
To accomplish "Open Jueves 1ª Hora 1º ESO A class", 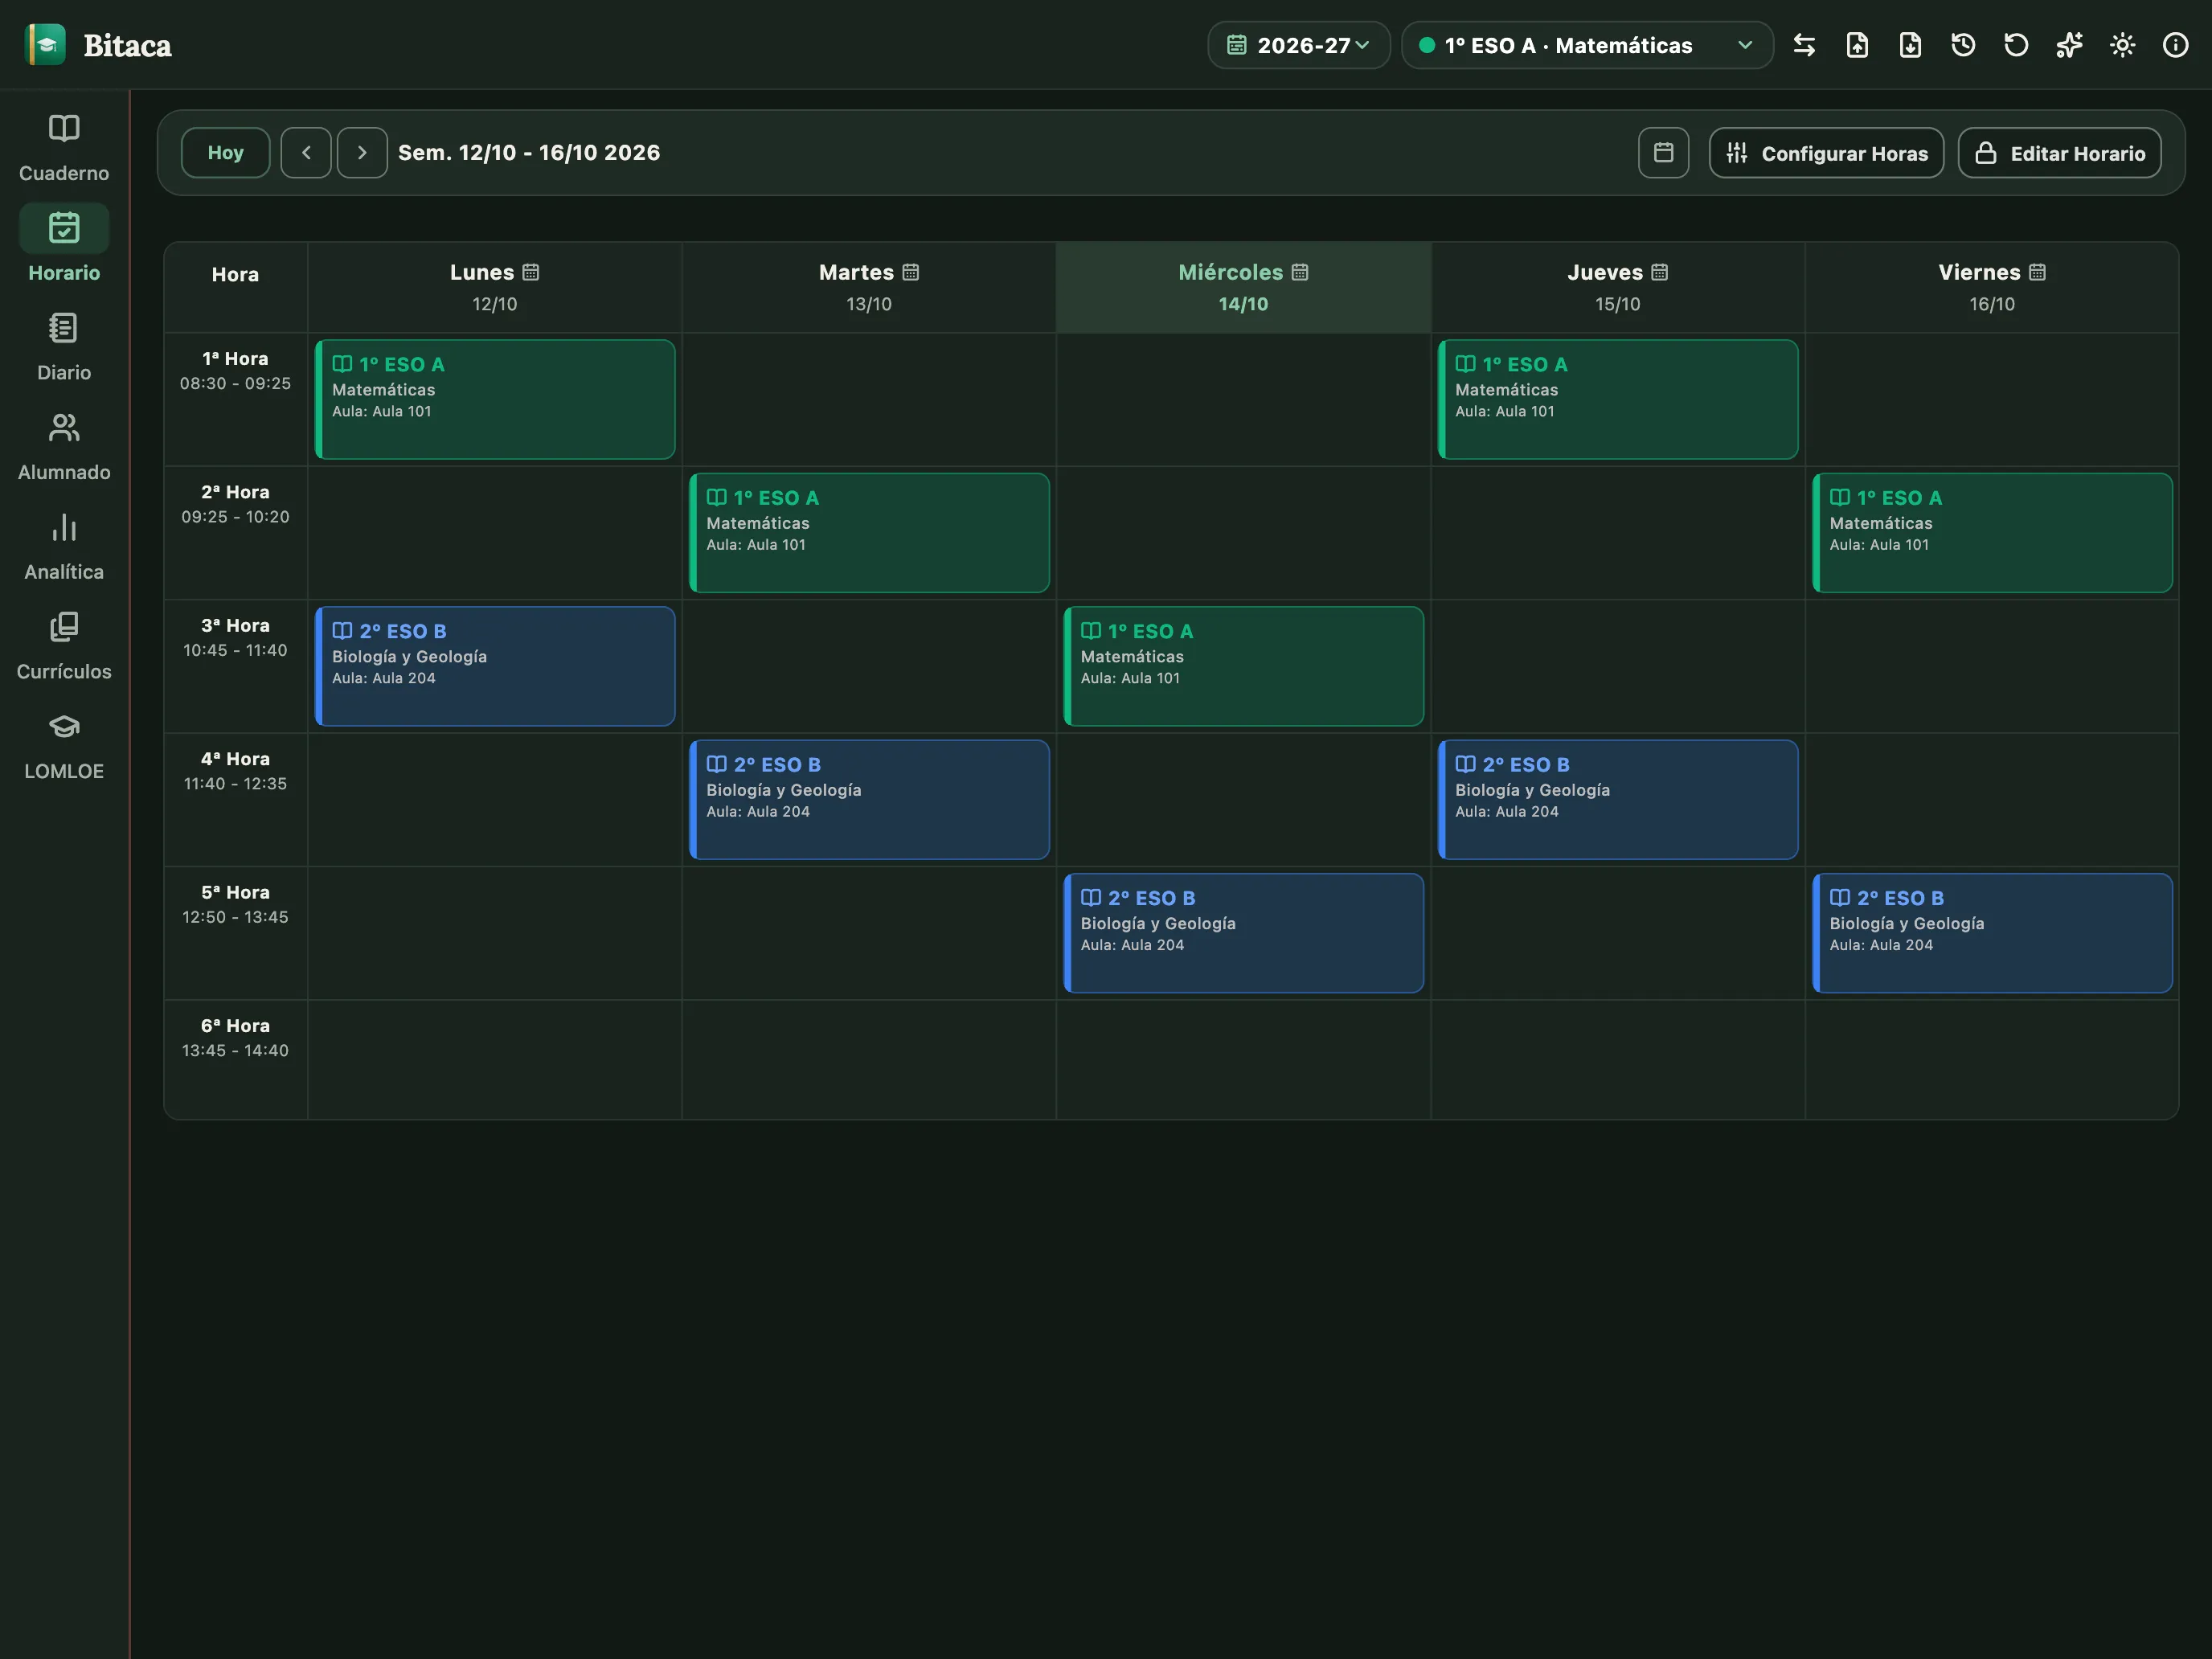I will click(1617, 399).
